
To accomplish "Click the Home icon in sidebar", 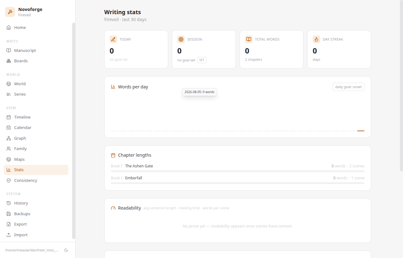I will pyautogui.click(x=9, y=27).
